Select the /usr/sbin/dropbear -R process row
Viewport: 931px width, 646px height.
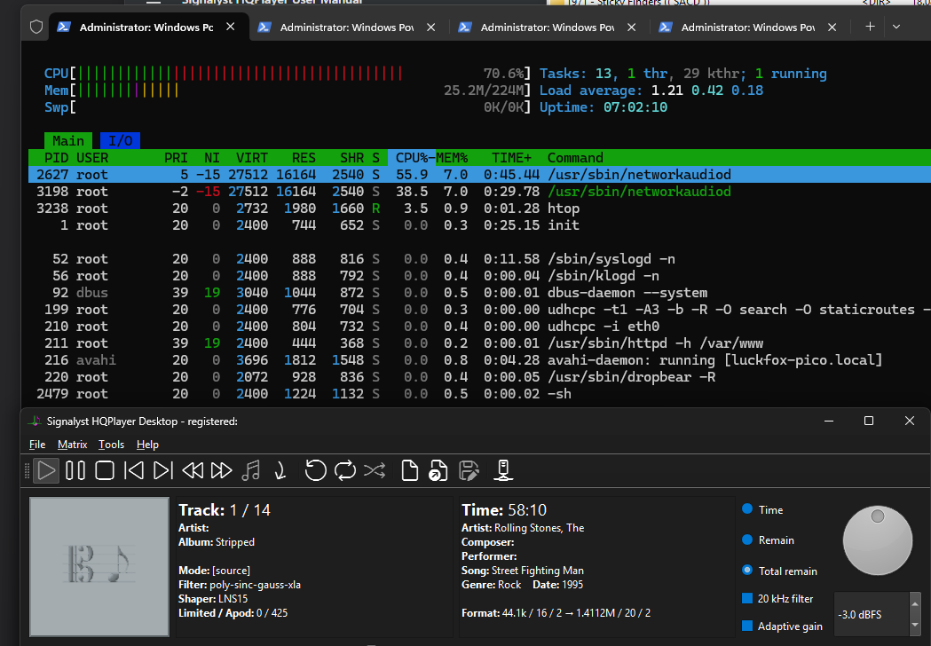pos(480,377)
